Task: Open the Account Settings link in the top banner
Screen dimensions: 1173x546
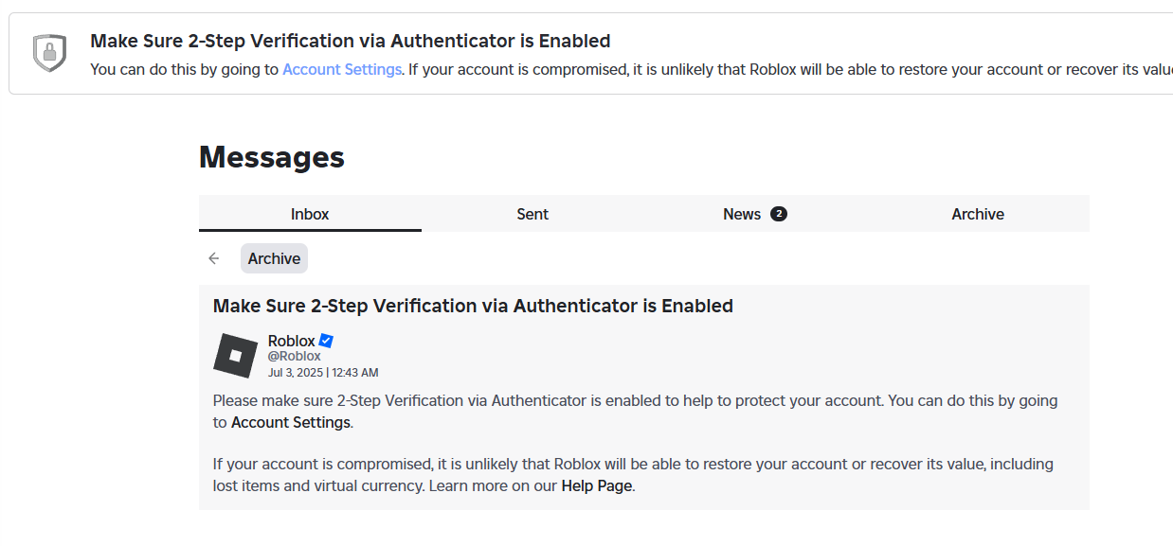Action: 342,69
